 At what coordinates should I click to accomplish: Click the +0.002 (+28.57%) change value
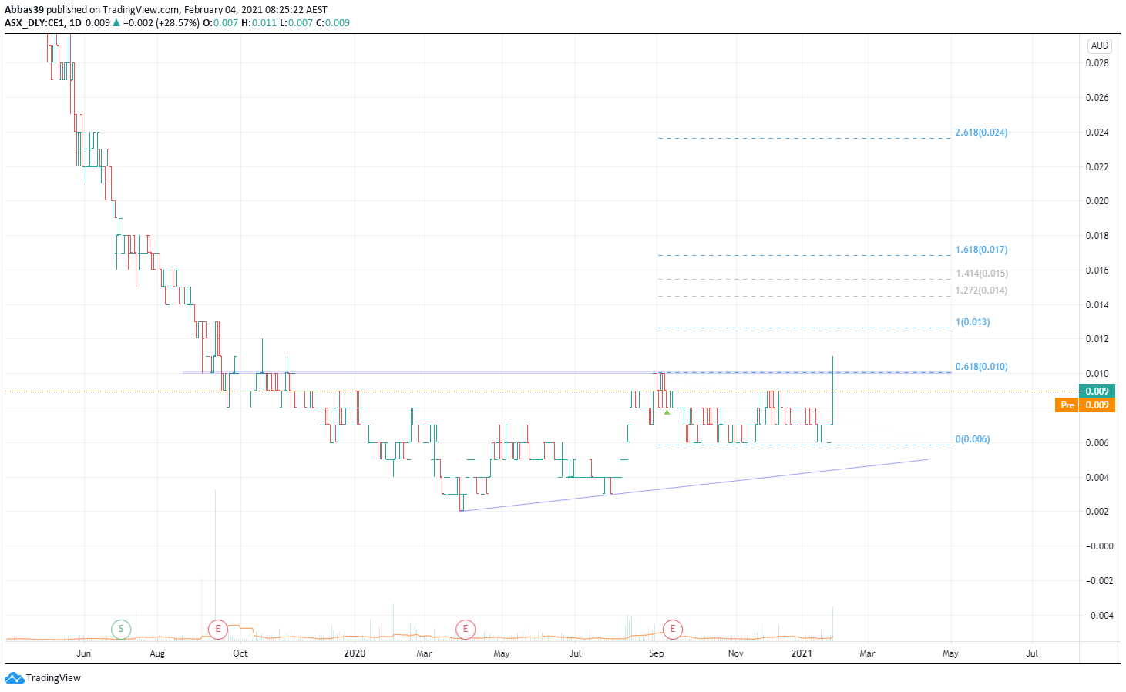point(161,22)
